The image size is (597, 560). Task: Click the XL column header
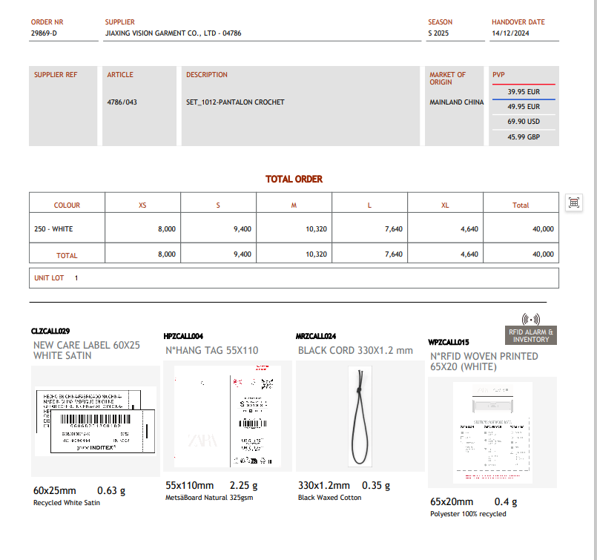pyautogui.click(x=445, y=205)
